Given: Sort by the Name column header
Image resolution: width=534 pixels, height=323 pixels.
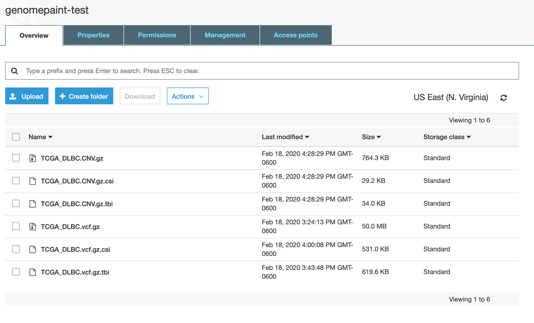Looking at the screenshot, I should pos(40,137).
